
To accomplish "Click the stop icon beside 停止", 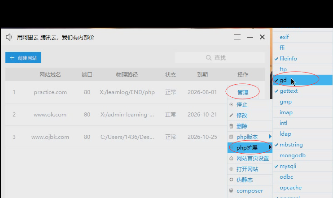I will (x=231, y=104).
